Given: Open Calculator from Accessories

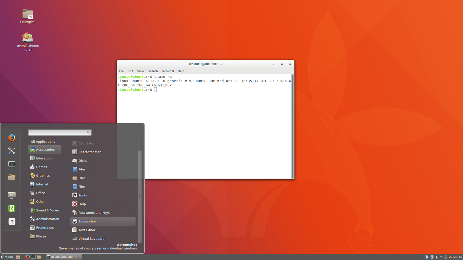Looking at the screenshot, I should (x=86, y=143).
